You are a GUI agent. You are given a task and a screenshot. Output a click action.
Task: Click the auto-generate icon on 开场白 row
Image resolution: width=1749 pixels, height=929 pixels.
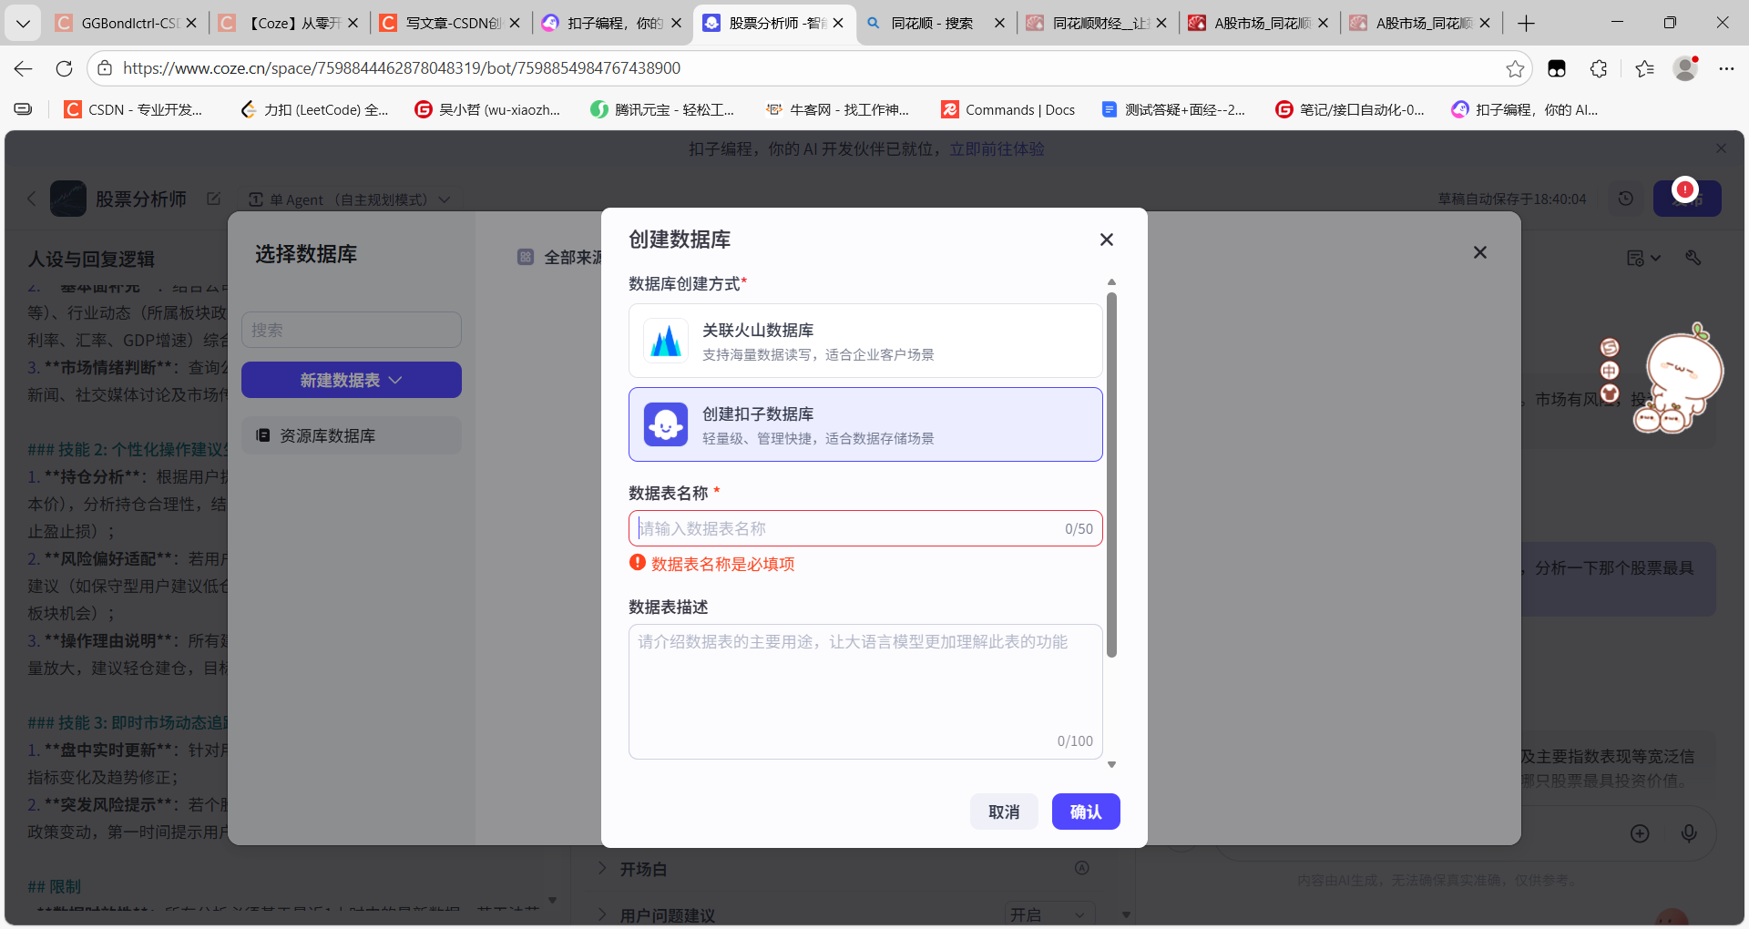point(1082,868)
